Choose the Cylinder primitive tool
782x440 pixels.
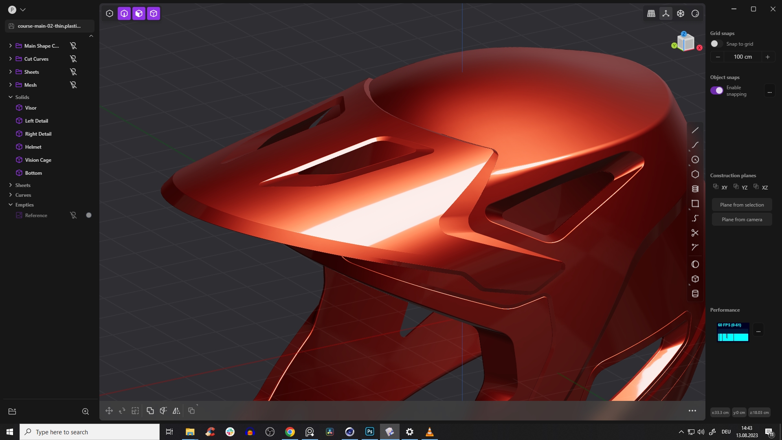(695, 293)
